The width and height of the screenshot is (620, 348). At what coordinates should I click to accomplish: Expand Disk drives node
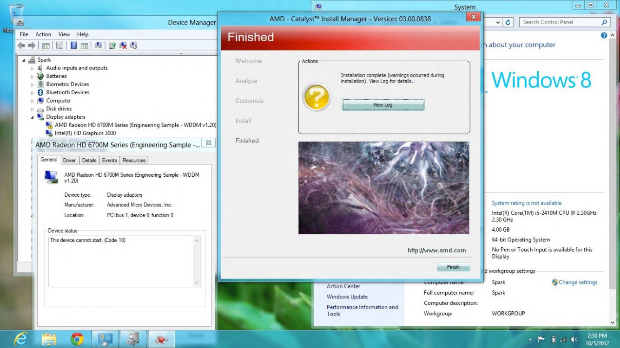point(33,109)
